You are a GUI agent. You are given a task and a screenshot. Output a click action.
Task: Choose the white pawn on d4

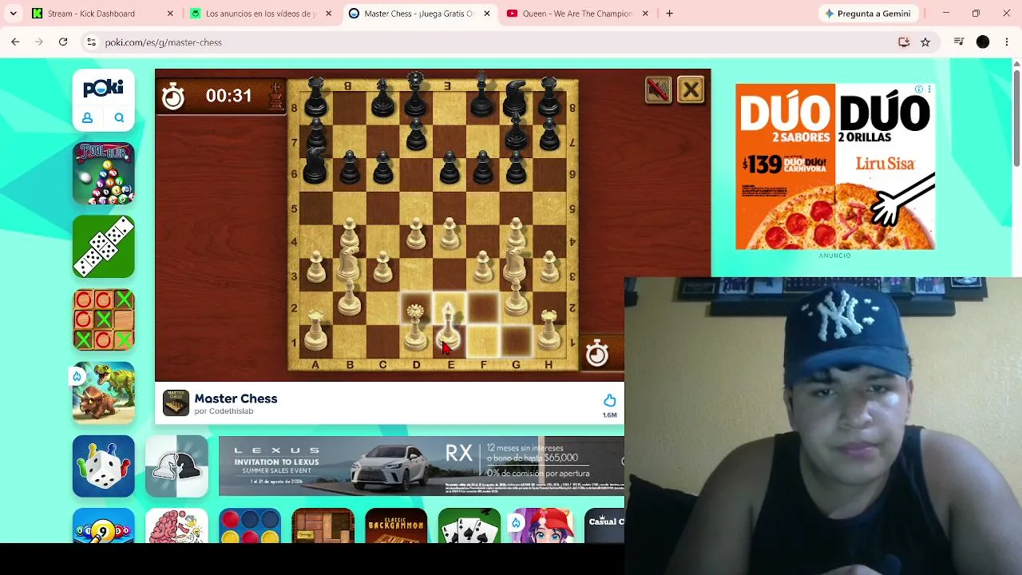416,232
